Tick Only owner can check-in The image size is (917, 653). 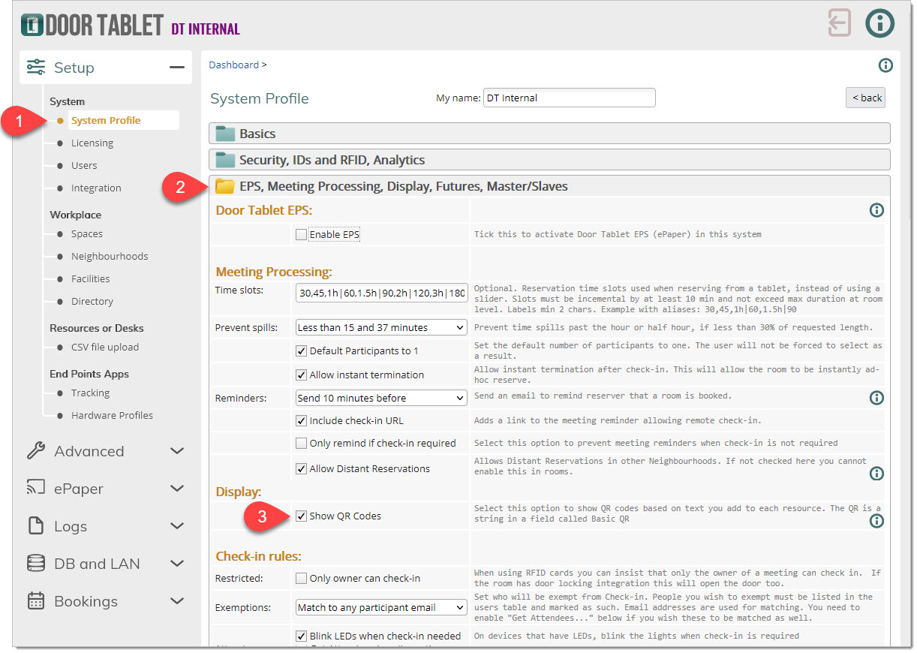click(302, 579)
